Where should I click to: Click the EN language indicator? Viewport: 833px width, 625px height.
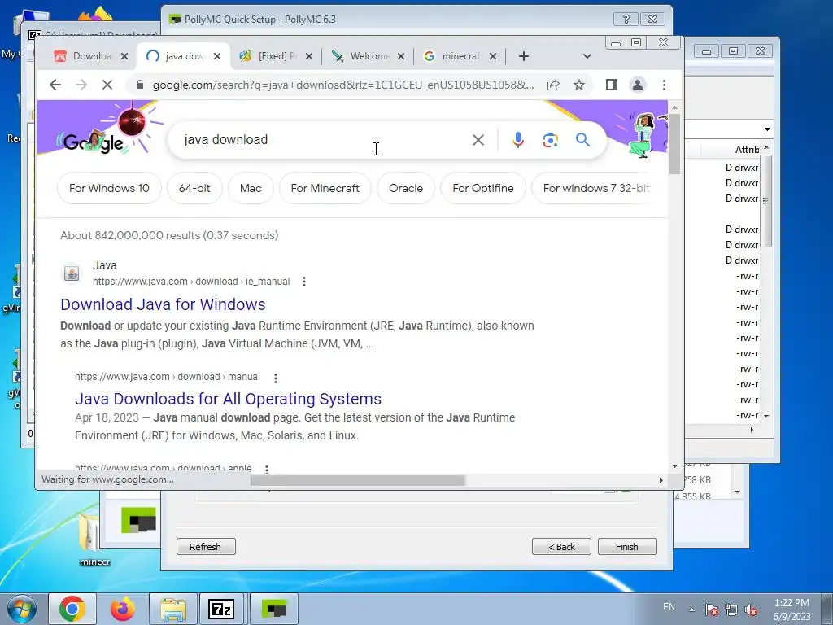click(669, 607)
